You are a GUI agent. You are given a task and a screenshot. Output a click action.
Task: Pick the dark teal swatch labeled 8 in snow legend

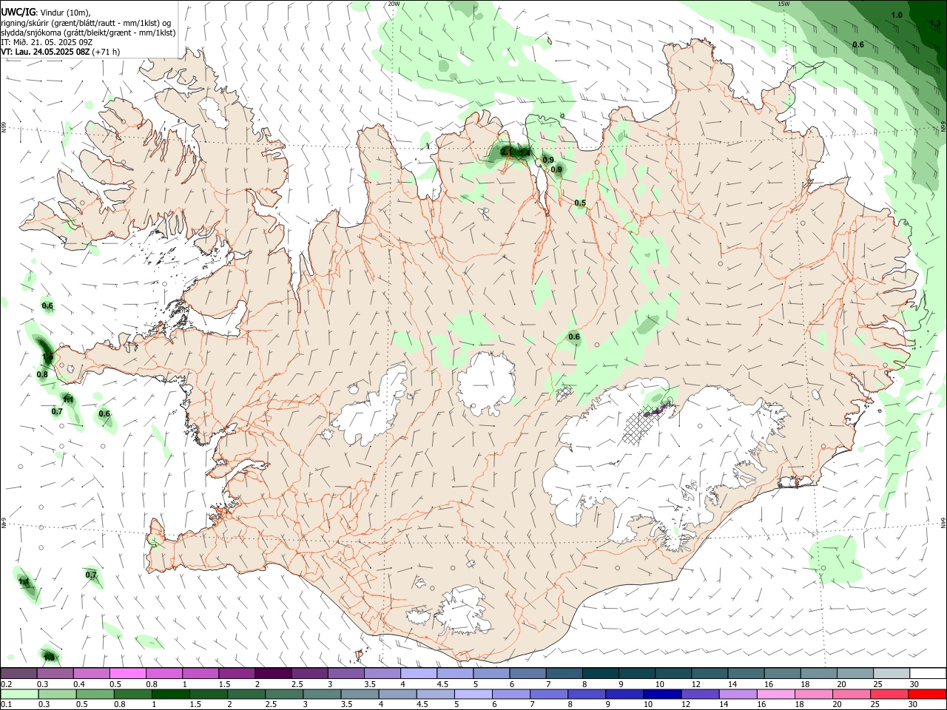(x=600, y=674)
